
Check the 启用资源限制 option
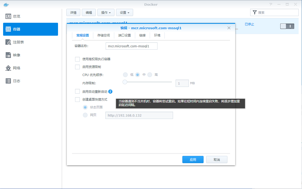(x=77, y=67)
